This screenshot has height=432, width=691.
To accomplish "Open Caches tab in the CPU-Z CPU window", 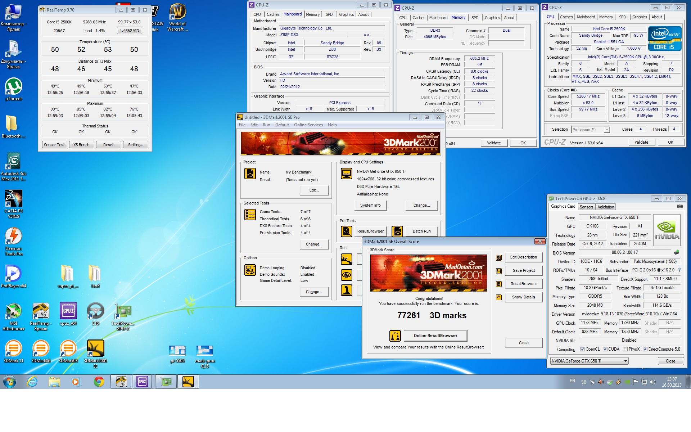I will click(x=566, y=17).
